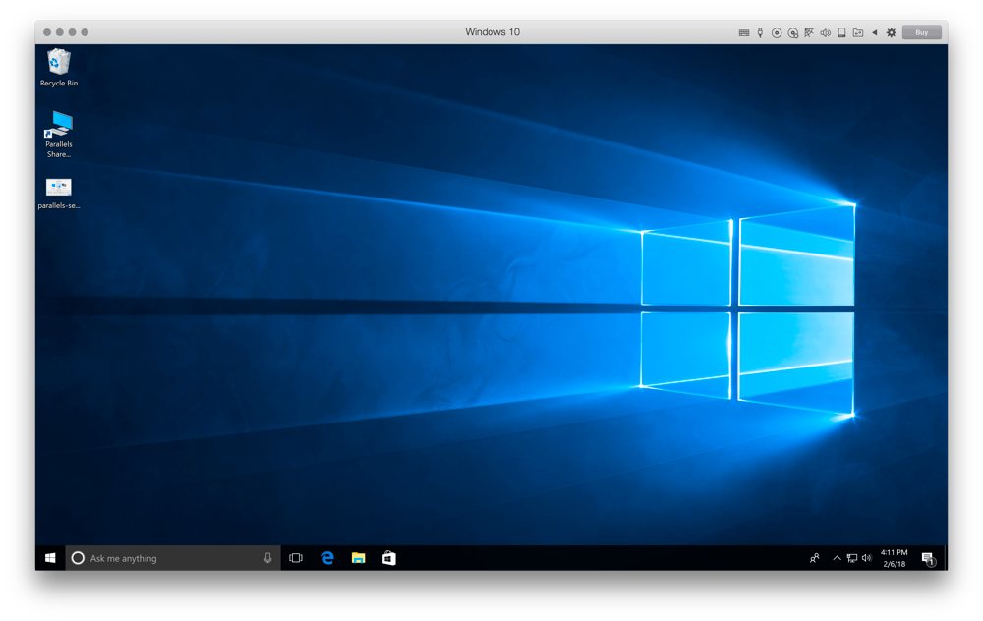Select the Parallels Shared Folders desktop shortcut
This screenshot has width=983, height=621.
click(x=59, y=134)
